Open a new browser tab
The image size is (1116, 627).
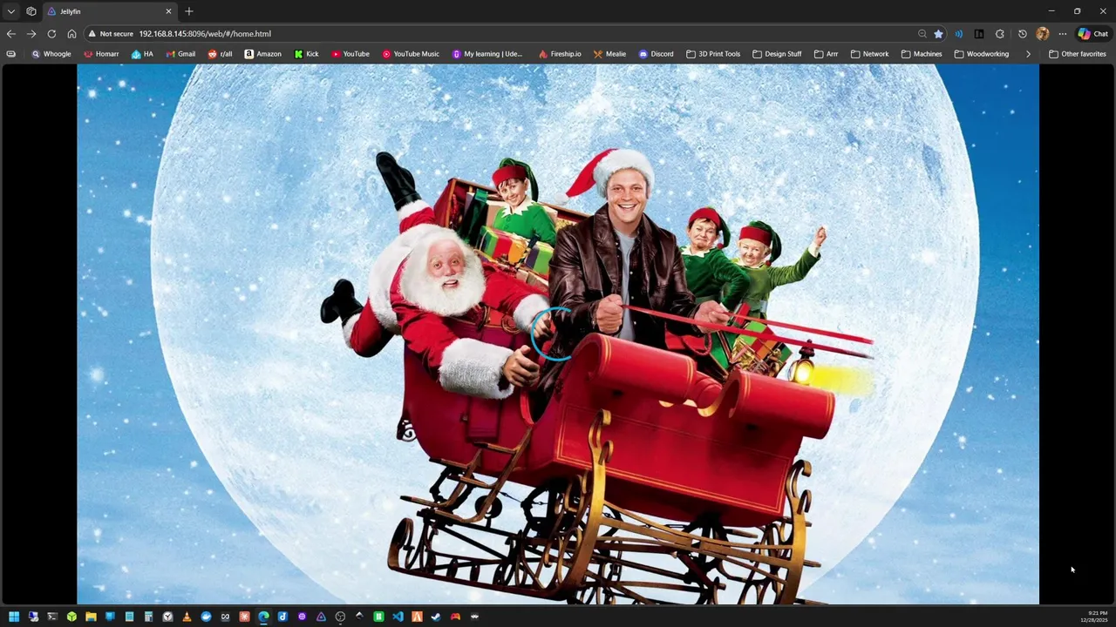(189, 11)
